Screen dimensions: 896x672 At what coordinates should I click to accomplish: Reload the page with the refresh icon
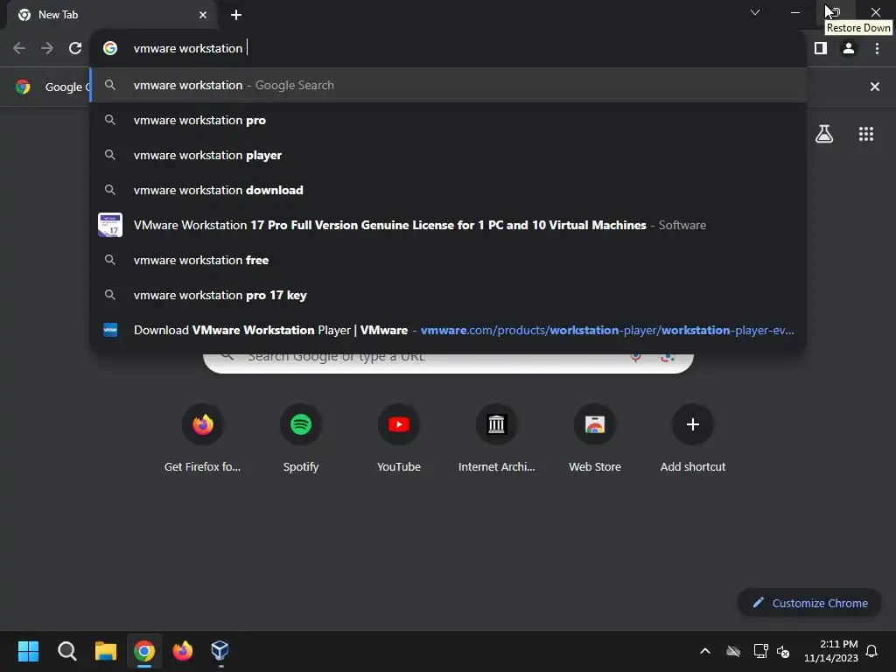tap(75, 49)
